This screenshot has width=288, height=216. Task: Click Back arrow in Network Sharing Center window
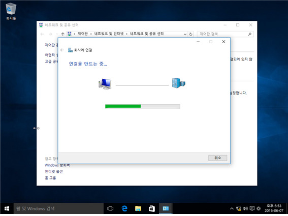(42, 34)
